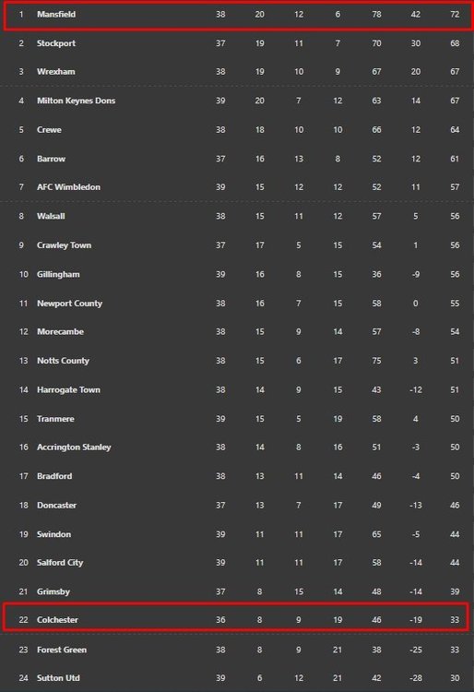Select Walsall in standings
The image size is (474, 692).
51,216
